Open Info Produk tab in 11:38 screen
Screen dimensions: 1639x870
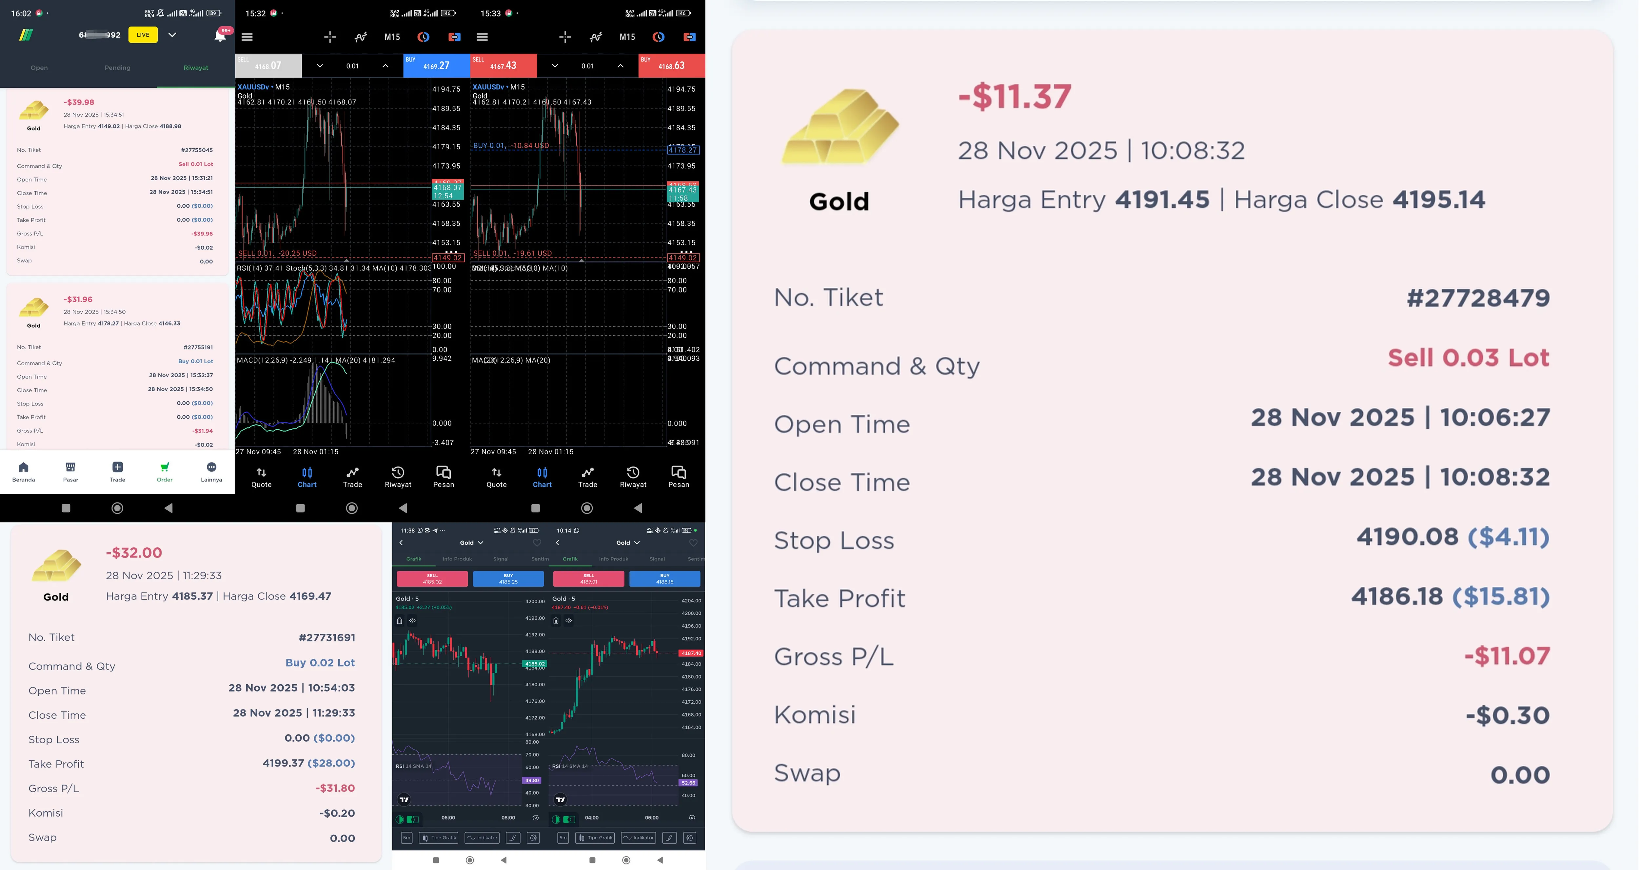tap(458, 559)
